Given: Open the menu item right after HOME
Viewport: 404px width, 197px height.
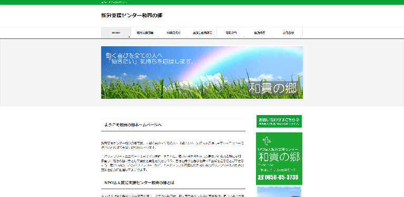Looking at the screenshot, I should [x=145, y=33].
